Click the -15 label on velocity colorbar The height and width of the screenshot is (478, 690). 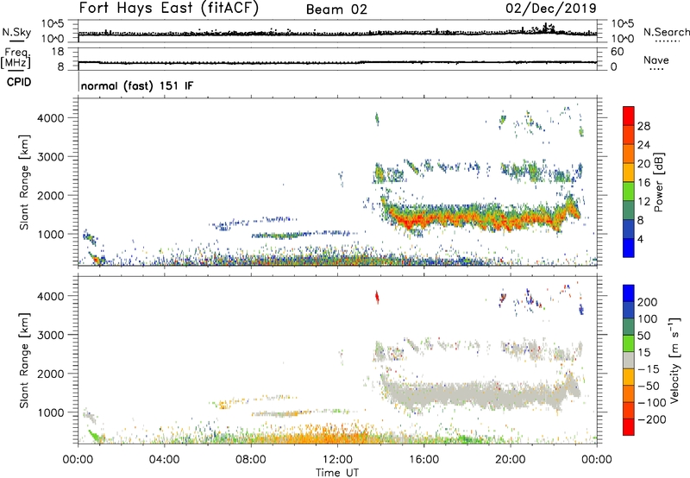(648, 368)
